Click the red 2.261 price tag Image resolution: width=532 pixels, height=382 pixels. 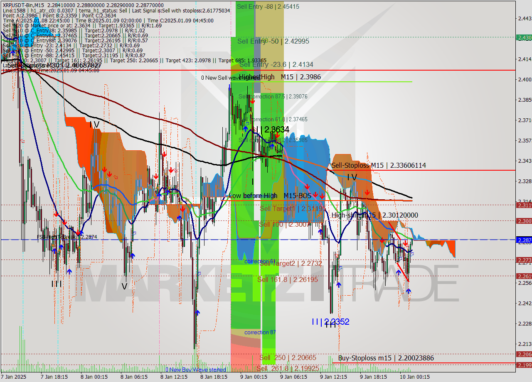[x=524, y=276]
